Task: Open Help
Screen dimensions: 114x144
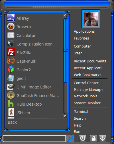Action: point(78,125)
